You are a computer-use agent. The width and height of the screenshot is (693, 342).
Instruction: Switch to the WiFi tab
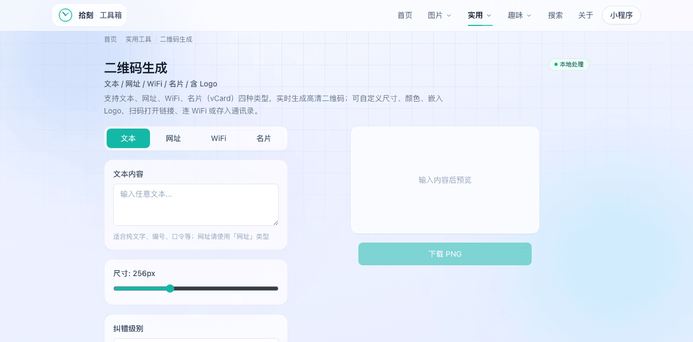pos(219,138)
